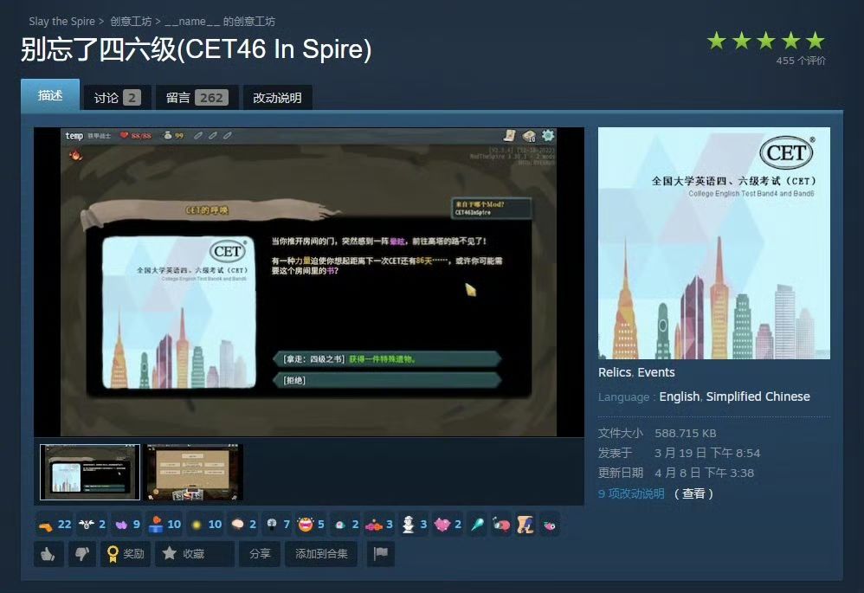Viewport: 864px width, 593px height.
Task: Open the 讨论 tab
Action: (x=117, y=98)
